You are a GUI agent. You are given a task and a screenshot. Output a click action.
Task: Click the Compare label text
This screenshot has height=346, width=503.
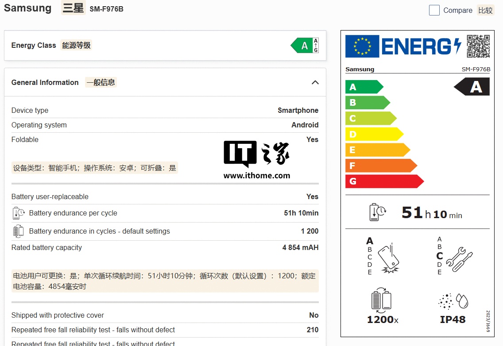point(458,10)
